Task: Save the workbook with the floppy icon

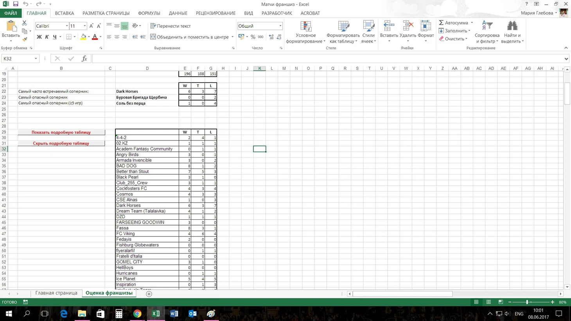Action: click(x=16, y=4)
